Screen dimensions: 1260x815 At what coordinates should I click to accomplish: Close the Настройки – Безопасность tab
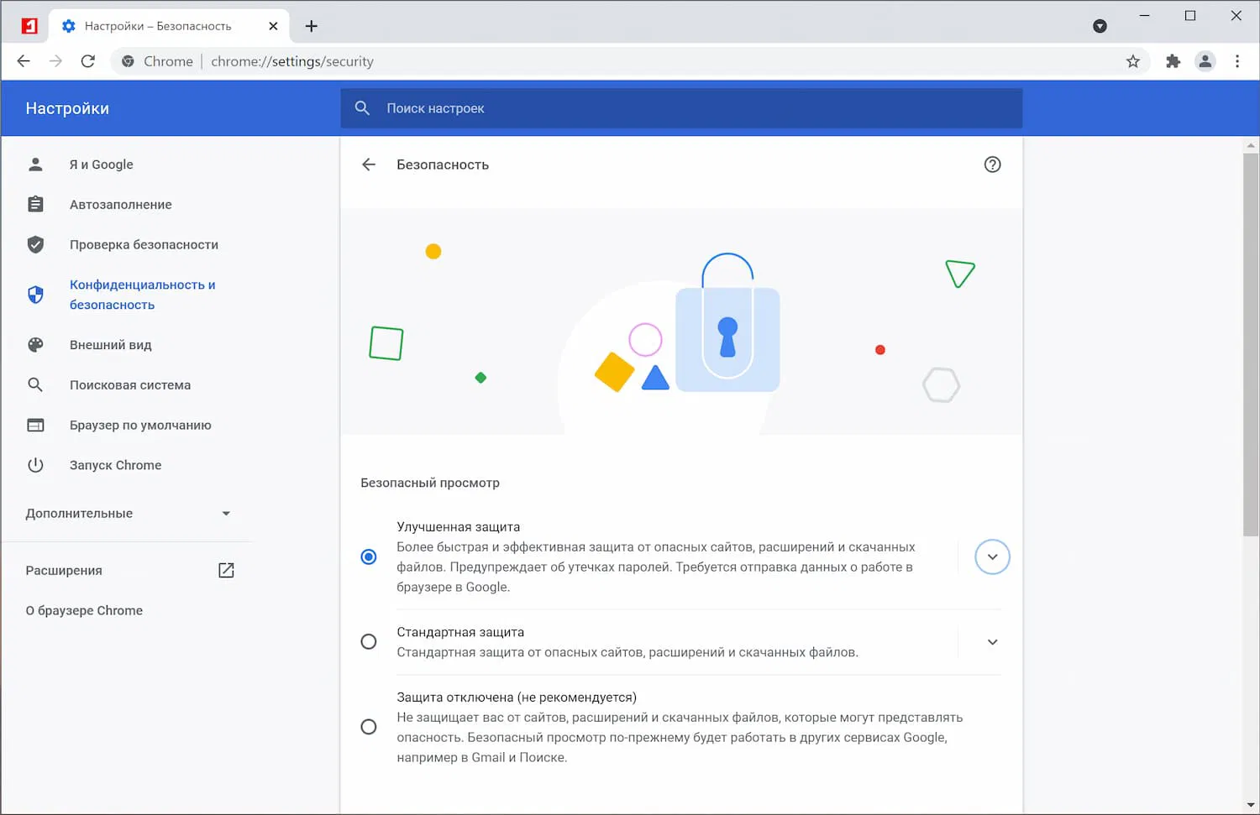(273, 26)
